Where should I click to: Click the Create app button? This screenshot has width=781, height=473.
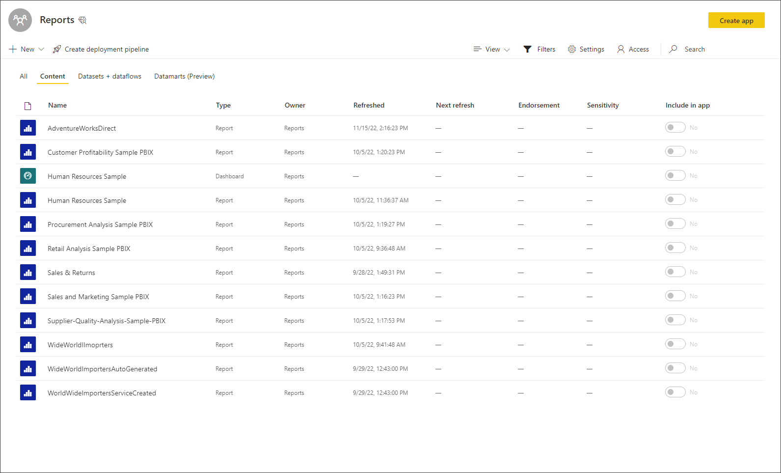[736, 20]
